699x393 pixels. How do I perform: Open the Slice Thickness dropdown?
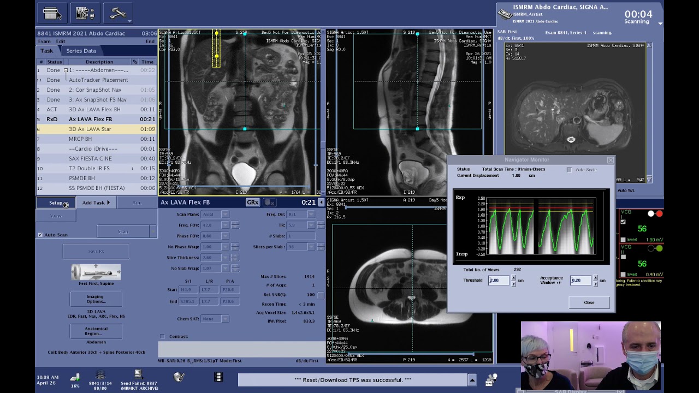pyautogui.click(x=224, y=258)
